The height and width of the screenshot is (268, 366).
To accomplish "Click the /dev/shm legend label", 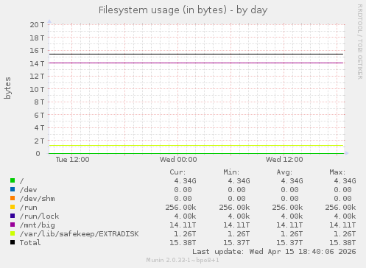I will pyautogui.click(x=38, y=199).
